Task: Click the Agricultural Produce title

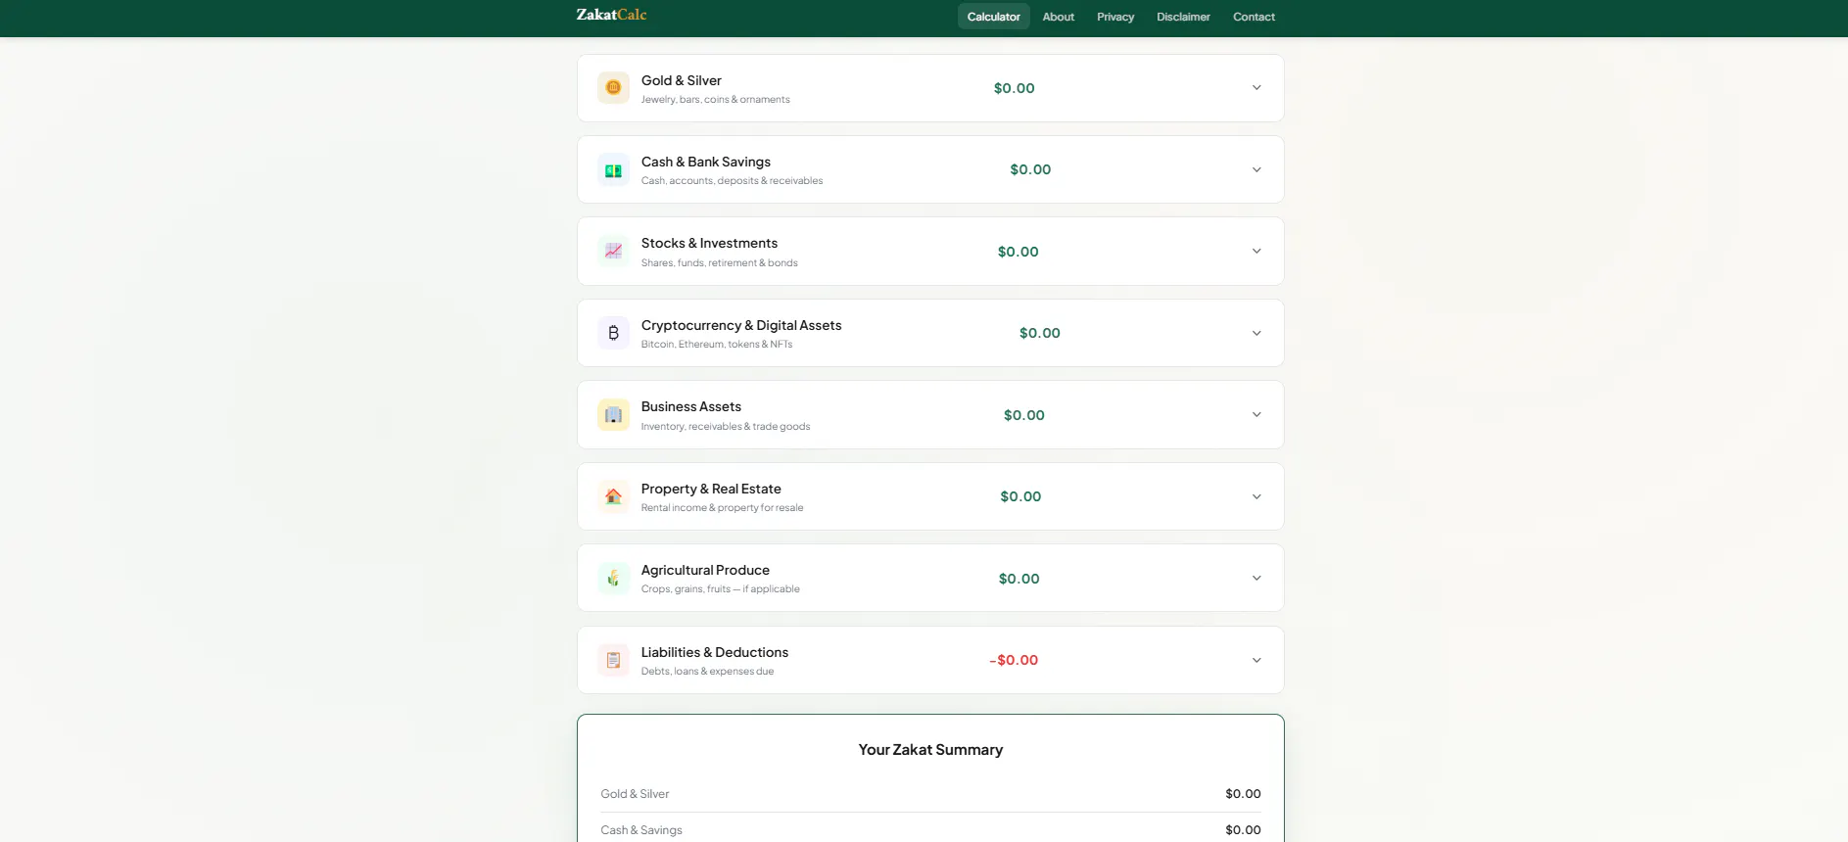Action: [705, 570]
